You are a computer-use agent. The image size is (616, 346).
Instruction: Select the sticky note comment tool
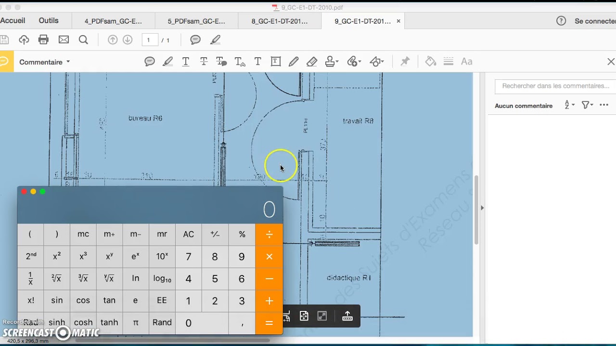click(150, 62)
